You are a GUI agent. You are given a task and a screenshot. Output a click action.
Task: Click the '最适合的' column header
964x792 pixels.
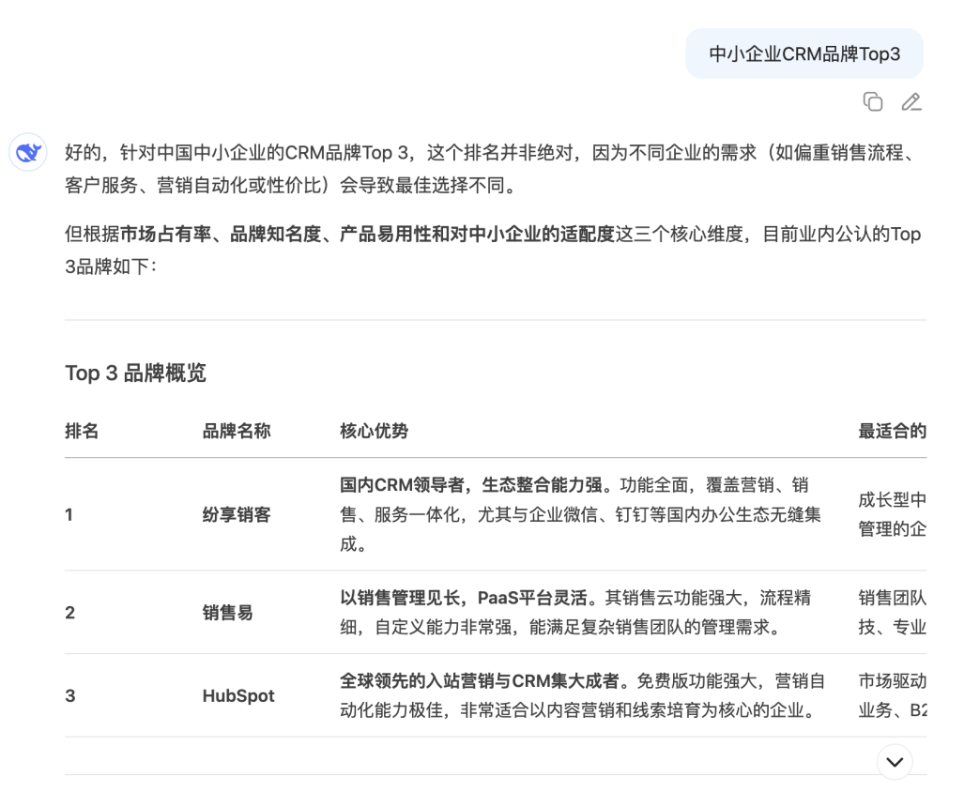point(892,431)
